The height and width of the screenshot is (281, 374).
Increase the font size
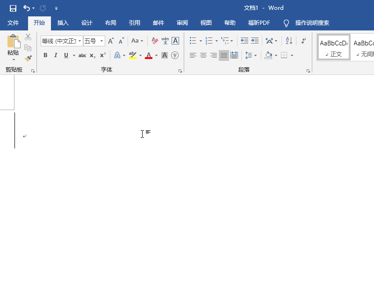coord(111,41)
